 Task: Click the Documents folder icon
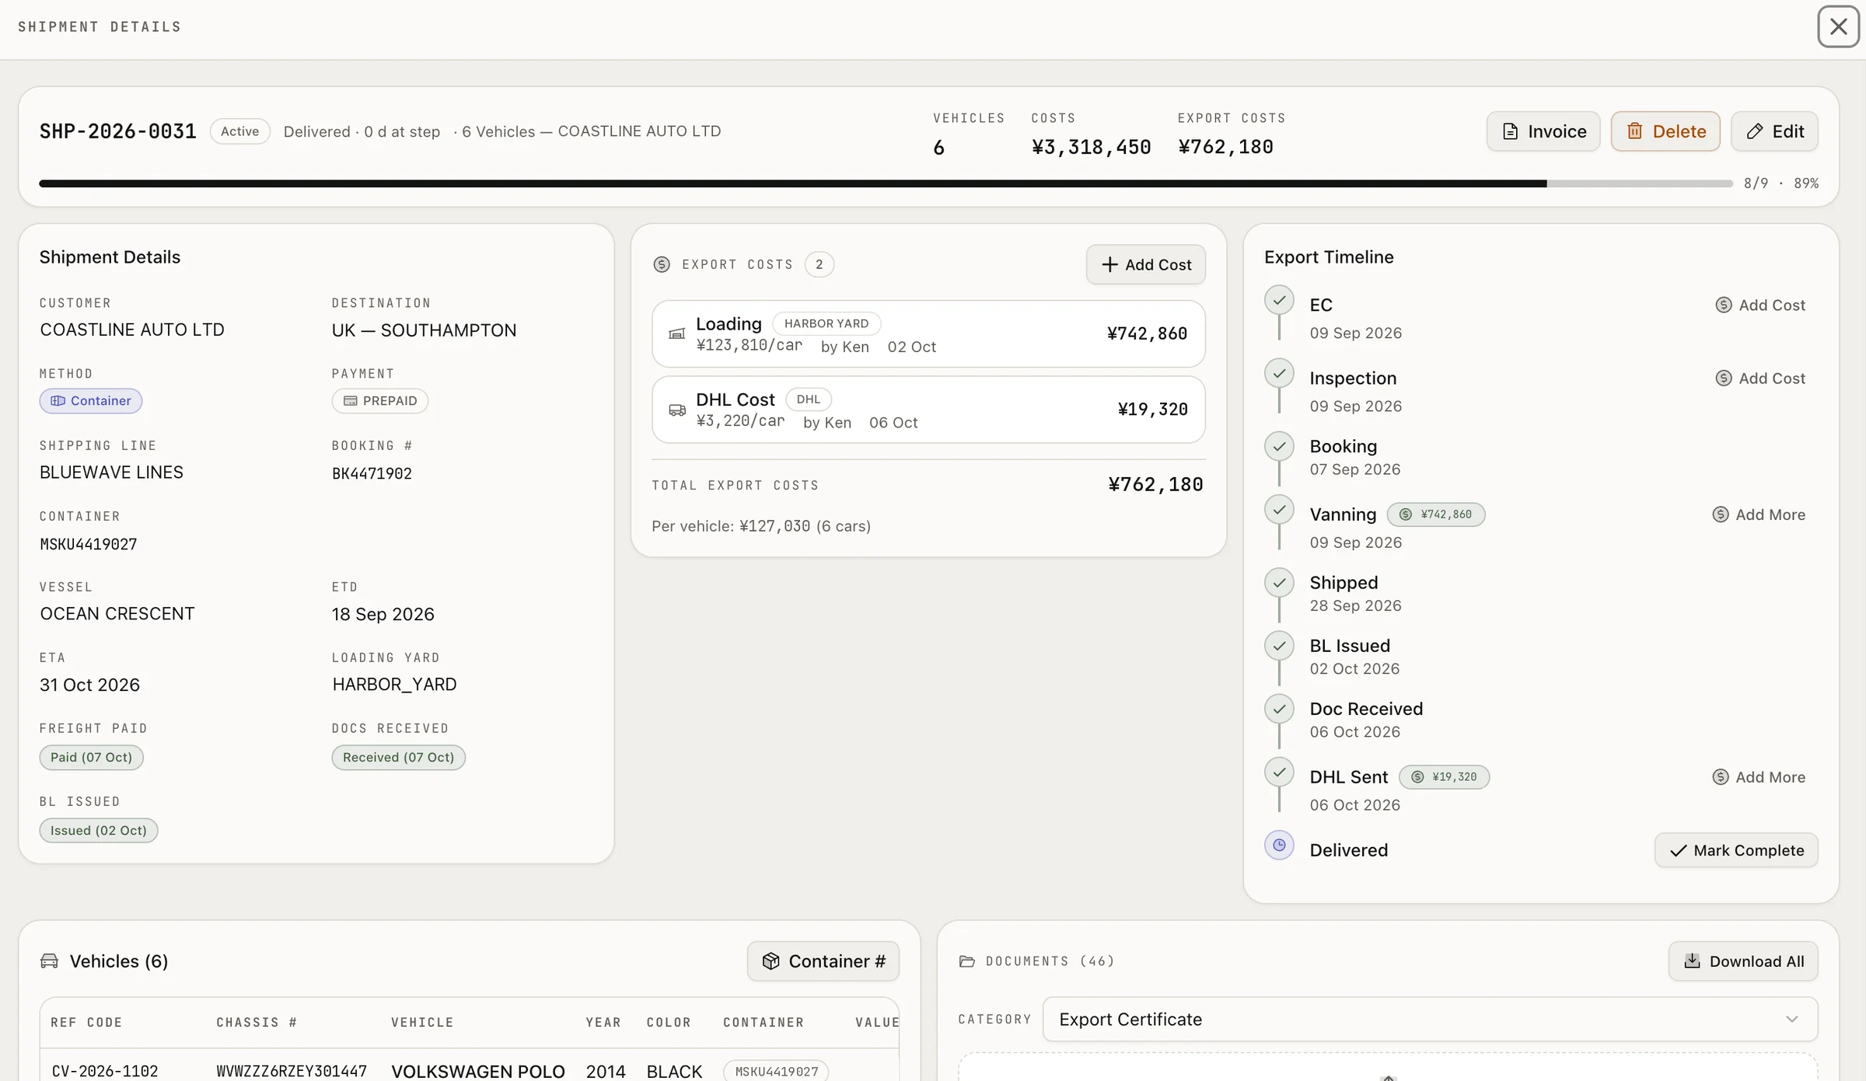click(x=967, y=961)
